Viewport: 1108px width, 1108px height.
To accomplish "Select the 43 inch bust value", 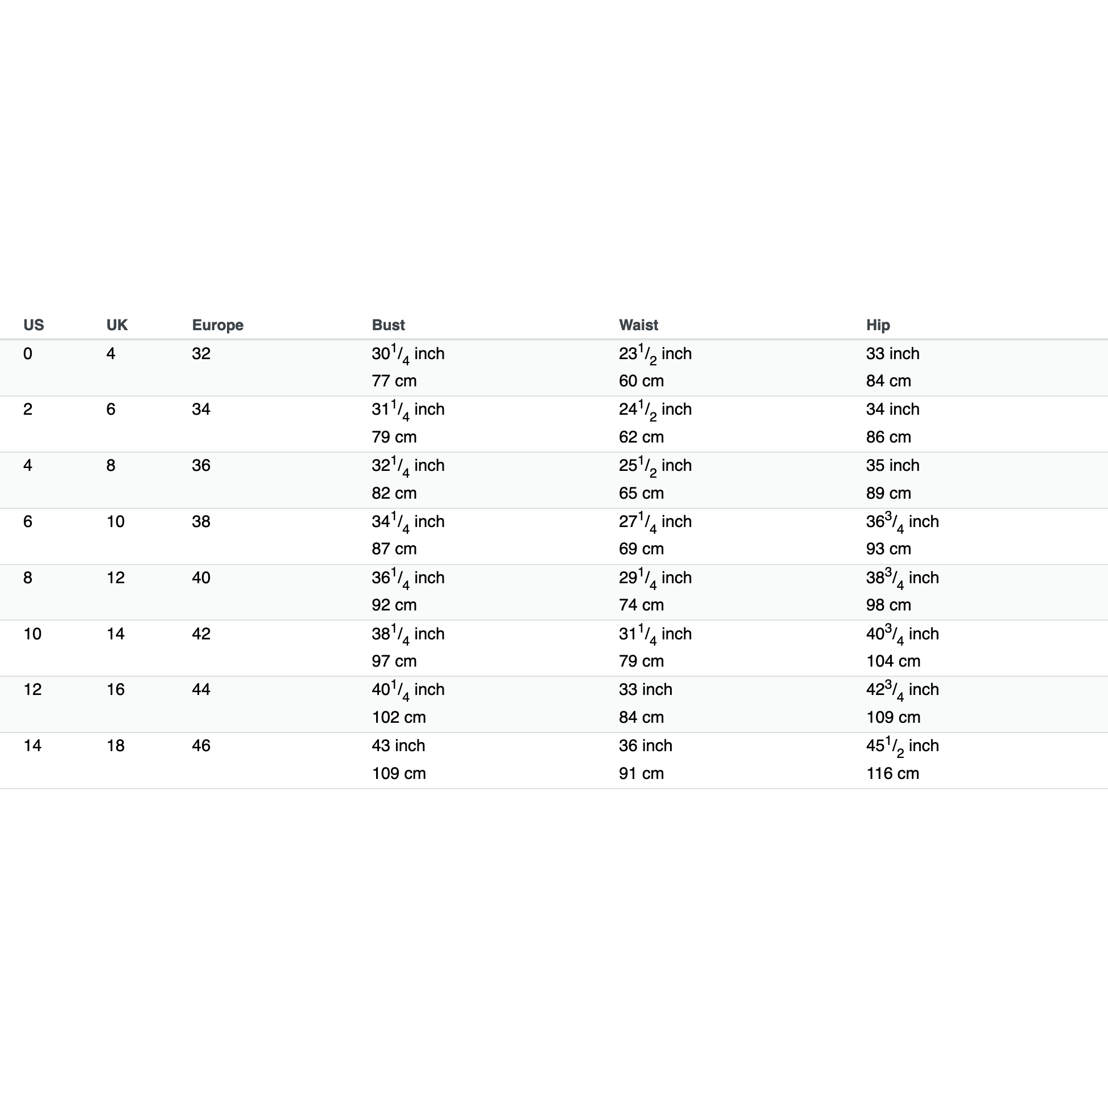I will pos(398,745).
